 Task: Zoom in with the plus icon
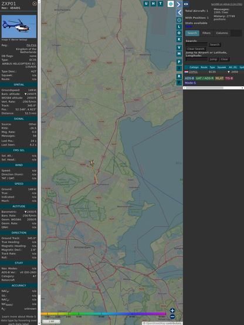point(172,310)
